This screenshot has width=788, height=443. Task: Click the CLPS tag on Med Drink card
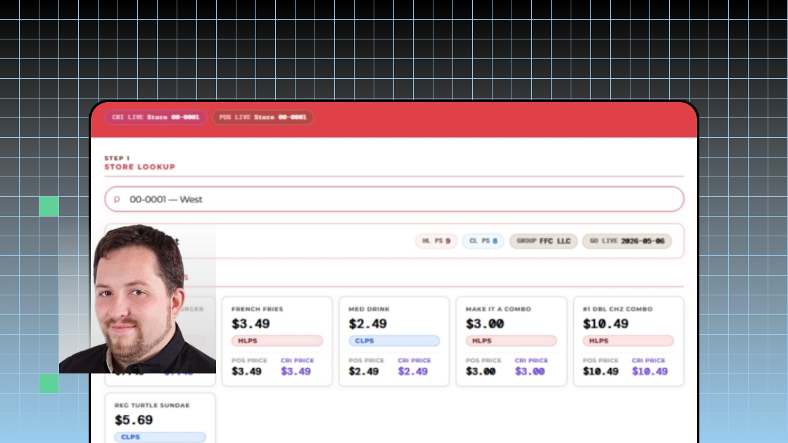(x=394, y=341)
